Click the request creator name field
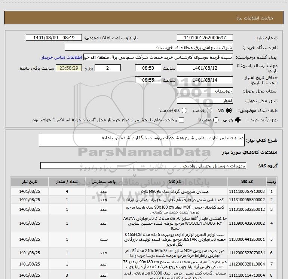The height and width of the screenshot is (279, 288). (157, 57)
